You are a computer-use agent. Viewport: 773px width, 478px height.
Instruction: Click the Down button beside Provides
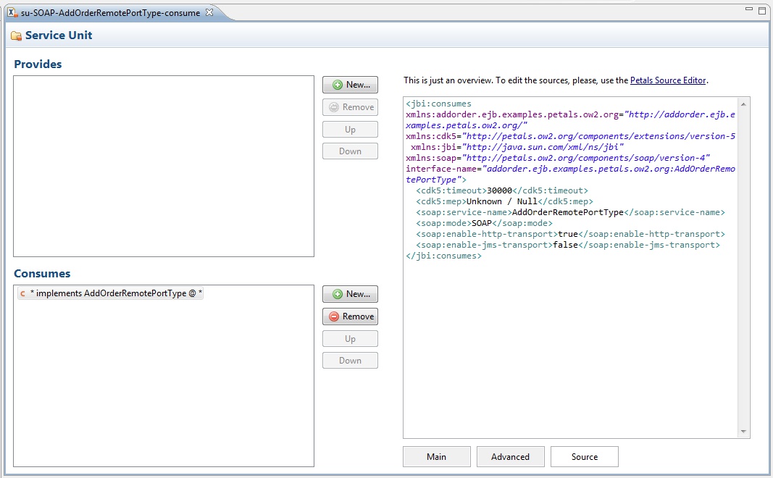pos(350,151)
